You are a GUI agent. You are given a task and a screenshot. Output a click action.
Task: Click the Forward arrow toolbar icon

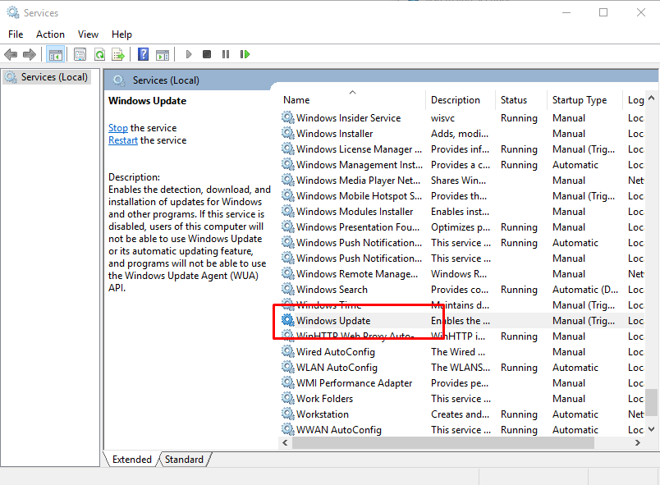click(30, 54)
